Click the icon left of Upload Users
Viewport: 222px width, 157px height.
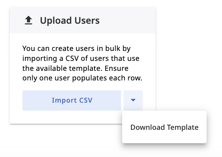(x=28, y=20)
